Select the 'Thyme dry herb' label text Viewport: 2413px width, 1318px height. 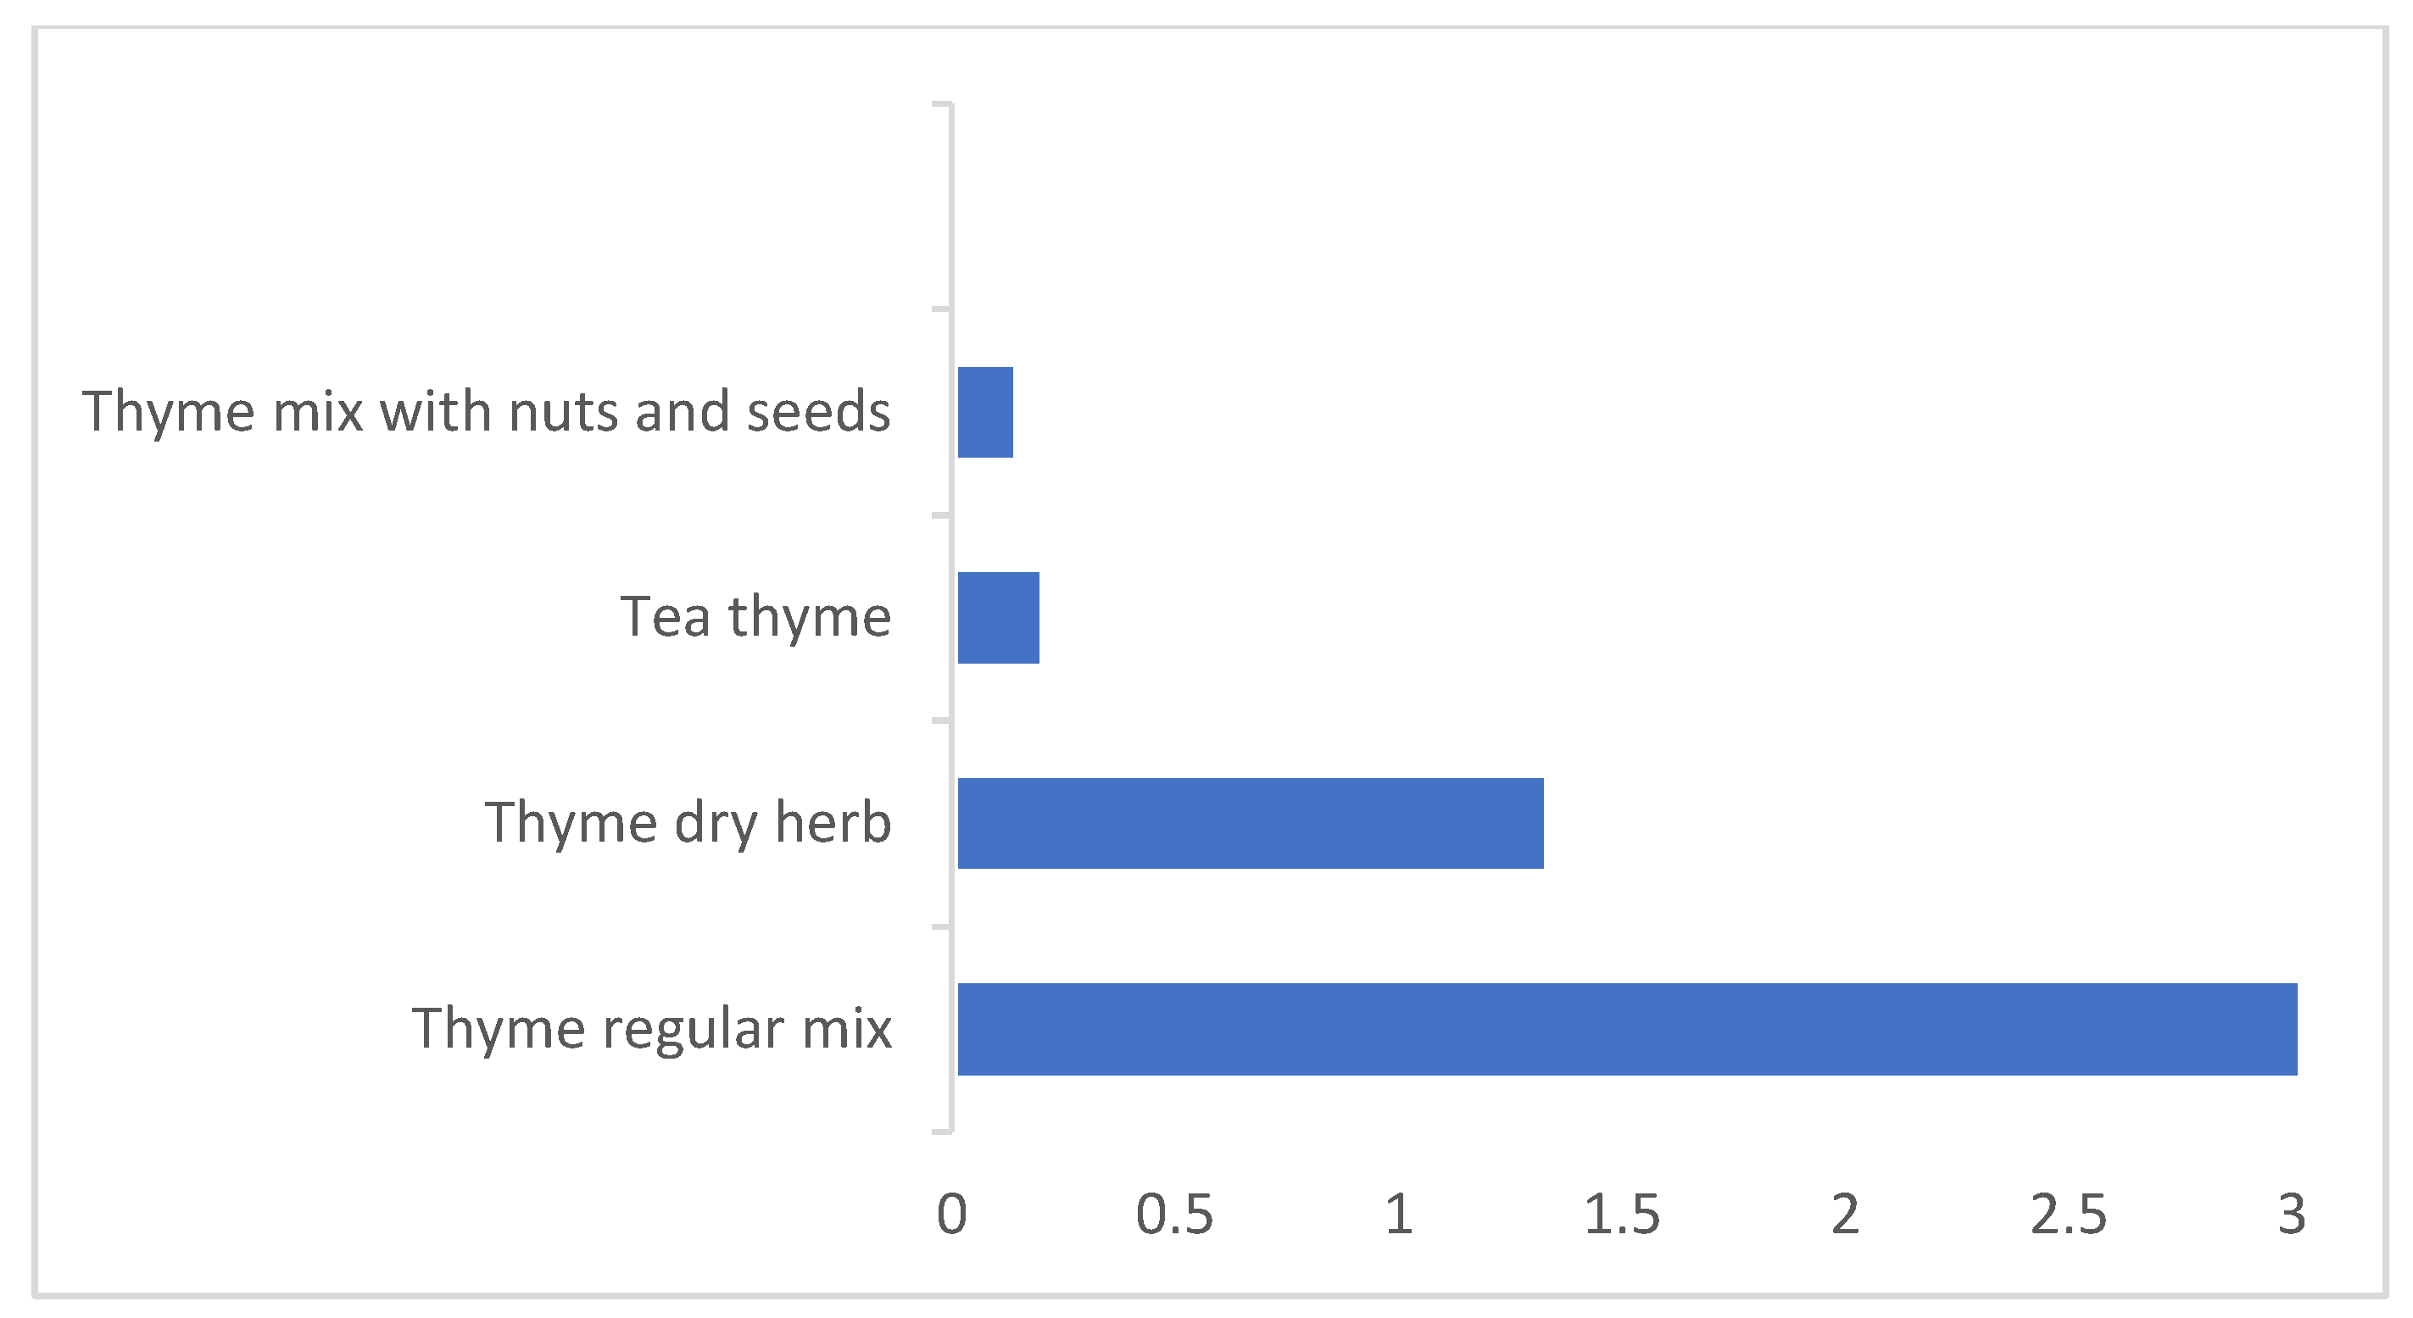(x=688, y=822)
